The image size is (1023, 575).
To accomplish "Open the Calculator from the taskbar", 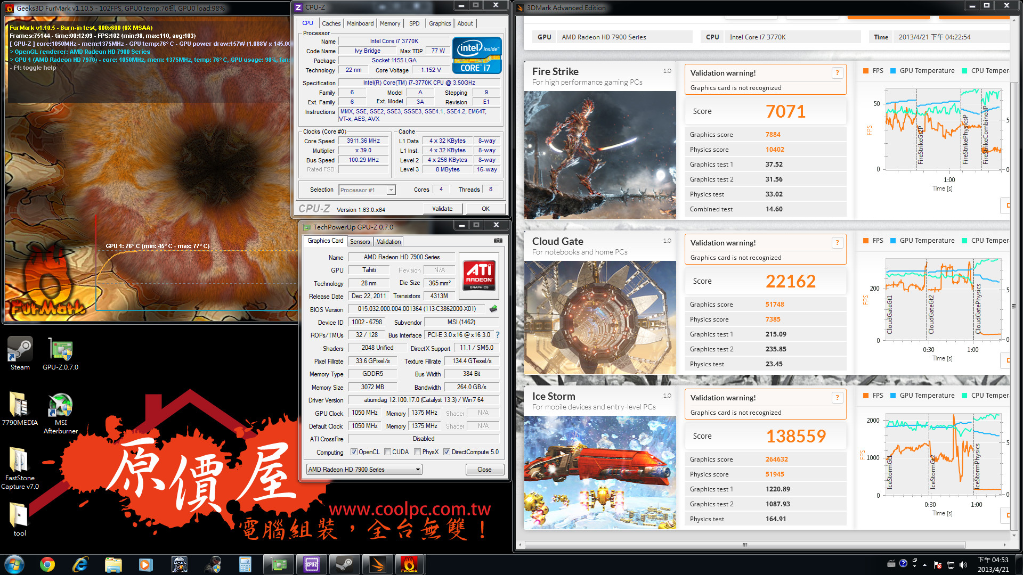I will 245,564.
